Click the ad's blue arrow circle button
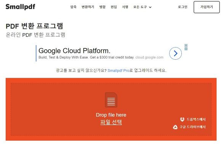221x144 pixels. tap(175, 54)
